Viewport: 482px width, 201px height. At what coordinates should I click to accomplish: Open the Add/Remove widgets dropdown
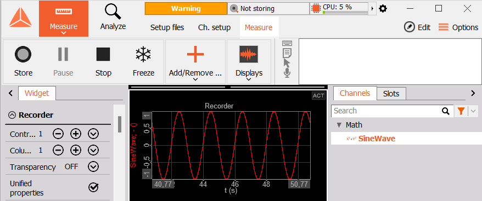coord(195,61)
